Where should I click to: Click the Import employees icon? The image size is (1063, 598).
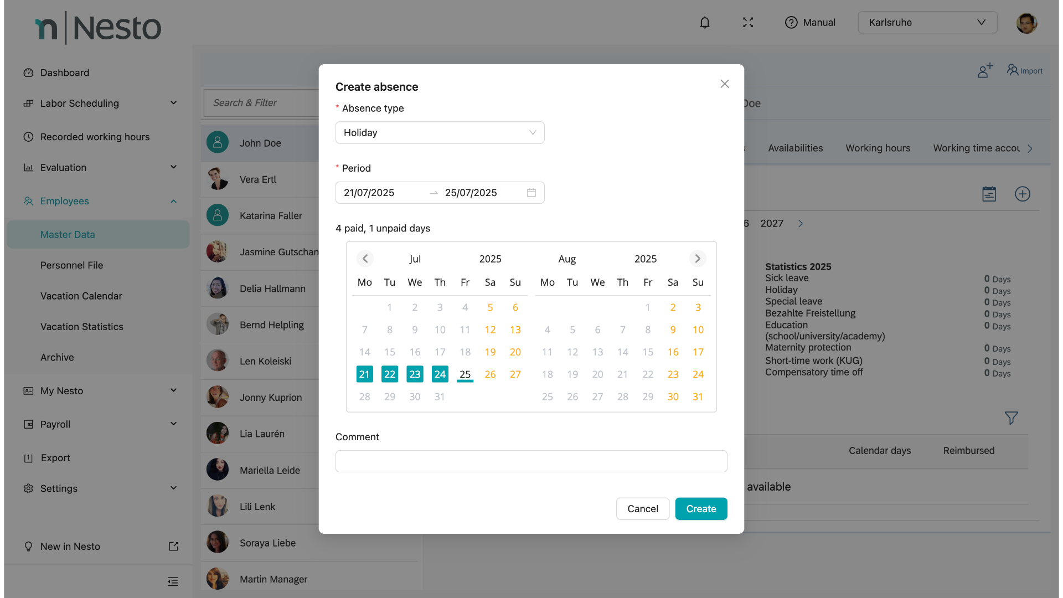[x=1024, y=70]
